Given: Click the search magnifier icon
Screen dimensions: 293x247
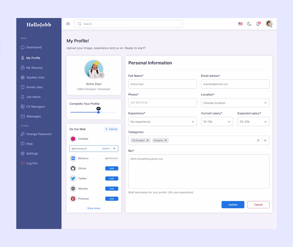Looking at the screenshot, I should (80, 24).
